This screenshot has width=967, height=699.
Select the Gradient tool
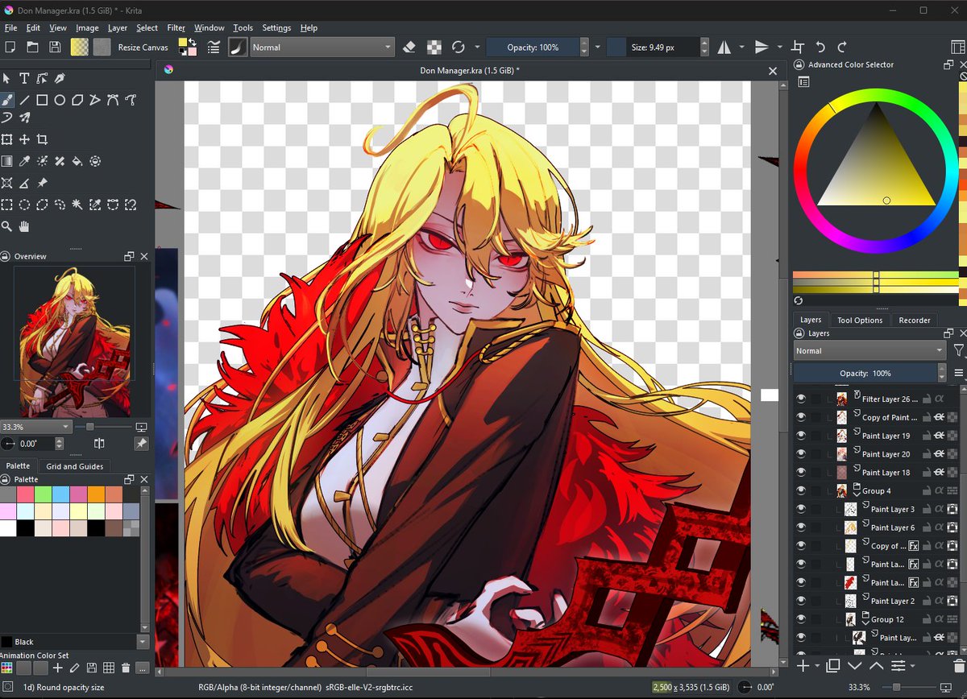[x=7, y=161]
